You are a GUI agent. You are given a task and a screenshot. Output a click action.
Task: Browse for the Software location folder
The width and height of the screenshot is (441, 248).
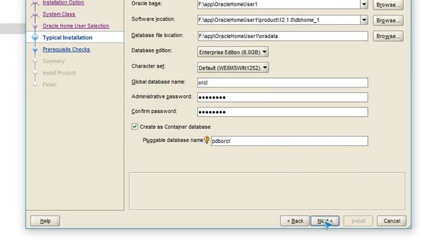click(388, 21)
